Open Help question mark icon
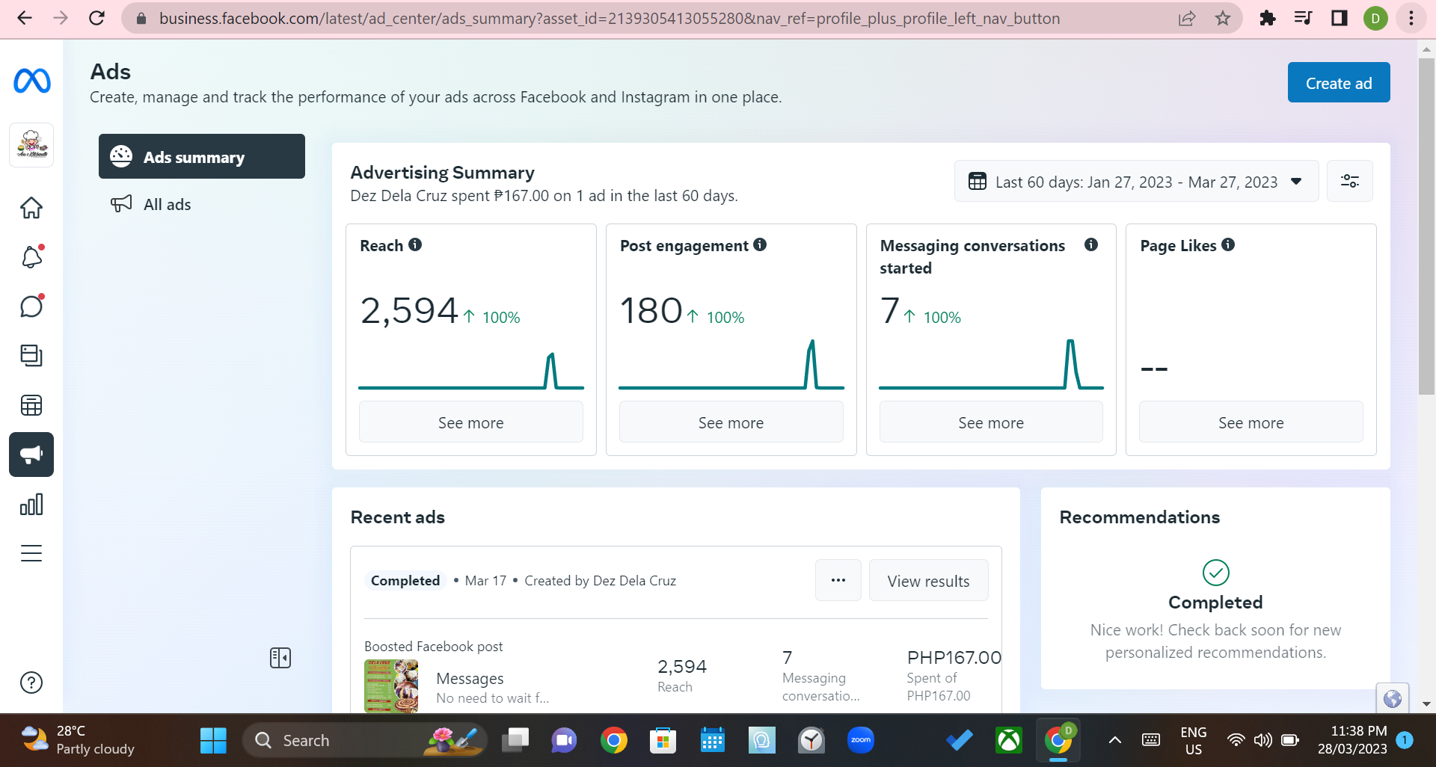 31,683
